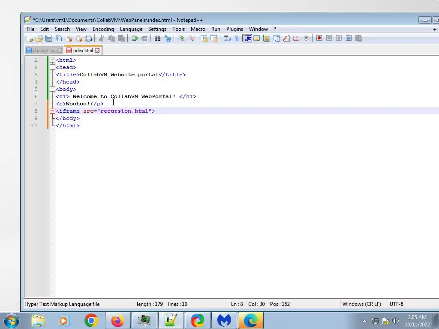Click the New file toolbar icon
The image size is (439, 329).
click(x=29, y=38)
